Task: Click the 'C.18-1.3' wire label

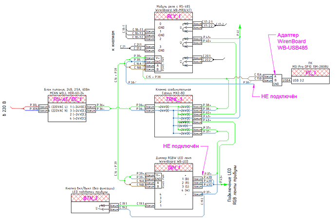Action: [x=138, y=34]
